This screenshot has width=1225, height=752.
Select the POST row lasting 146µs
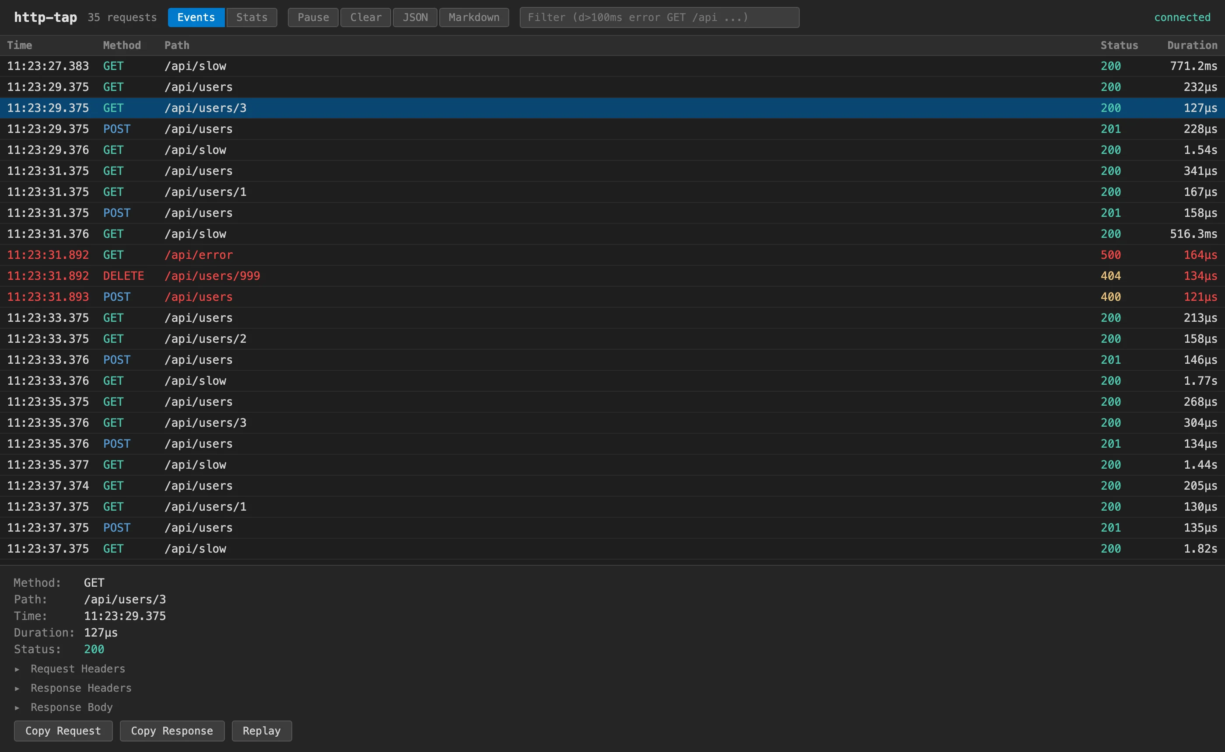click(x=612, y=359)
